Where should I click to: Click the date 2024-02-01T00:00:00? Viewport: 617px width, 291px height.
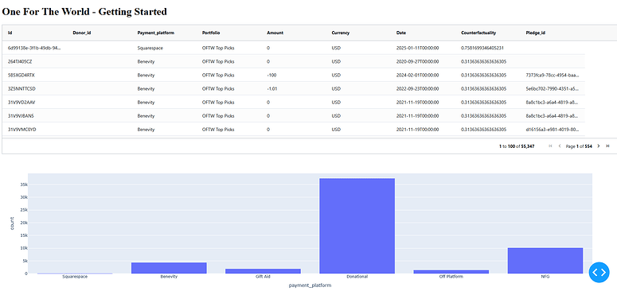tap(417, 75)
